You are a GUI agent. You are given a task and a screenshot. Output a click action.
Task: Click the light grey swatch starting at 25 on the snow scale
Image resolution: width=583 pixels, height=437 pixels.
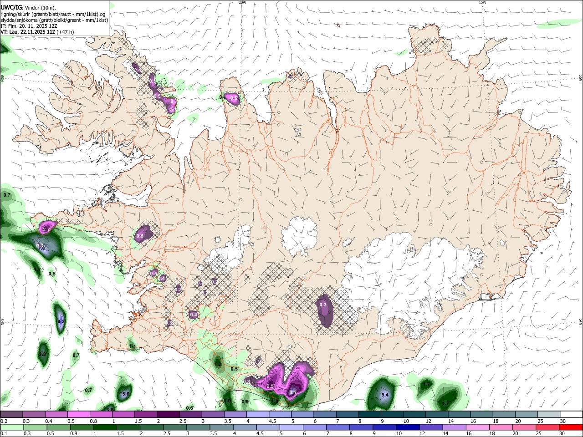click(549, 415)
